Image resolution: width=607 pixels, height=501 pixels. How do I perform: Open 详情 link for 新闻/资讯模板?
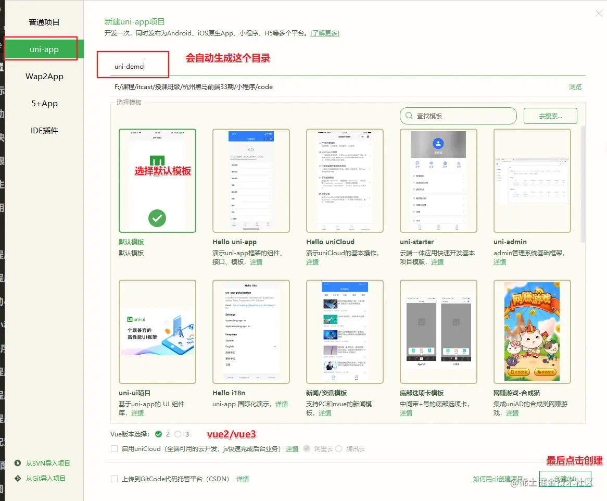pos(325,413)
